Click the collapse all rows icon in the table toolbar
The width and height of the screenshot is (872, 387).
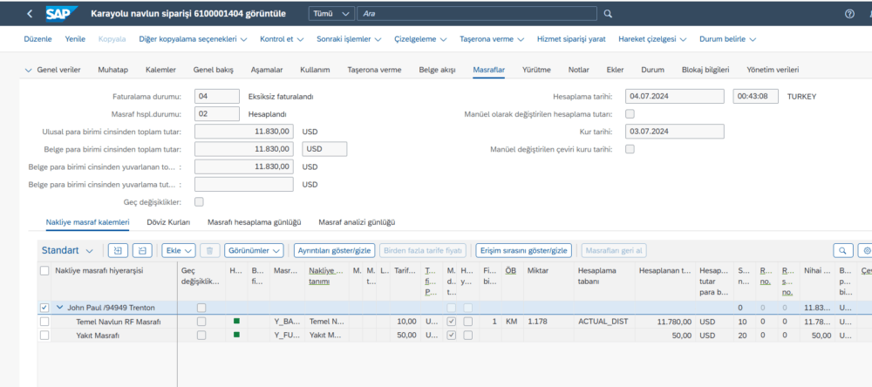pyautogui.click(x=142, y=251)
